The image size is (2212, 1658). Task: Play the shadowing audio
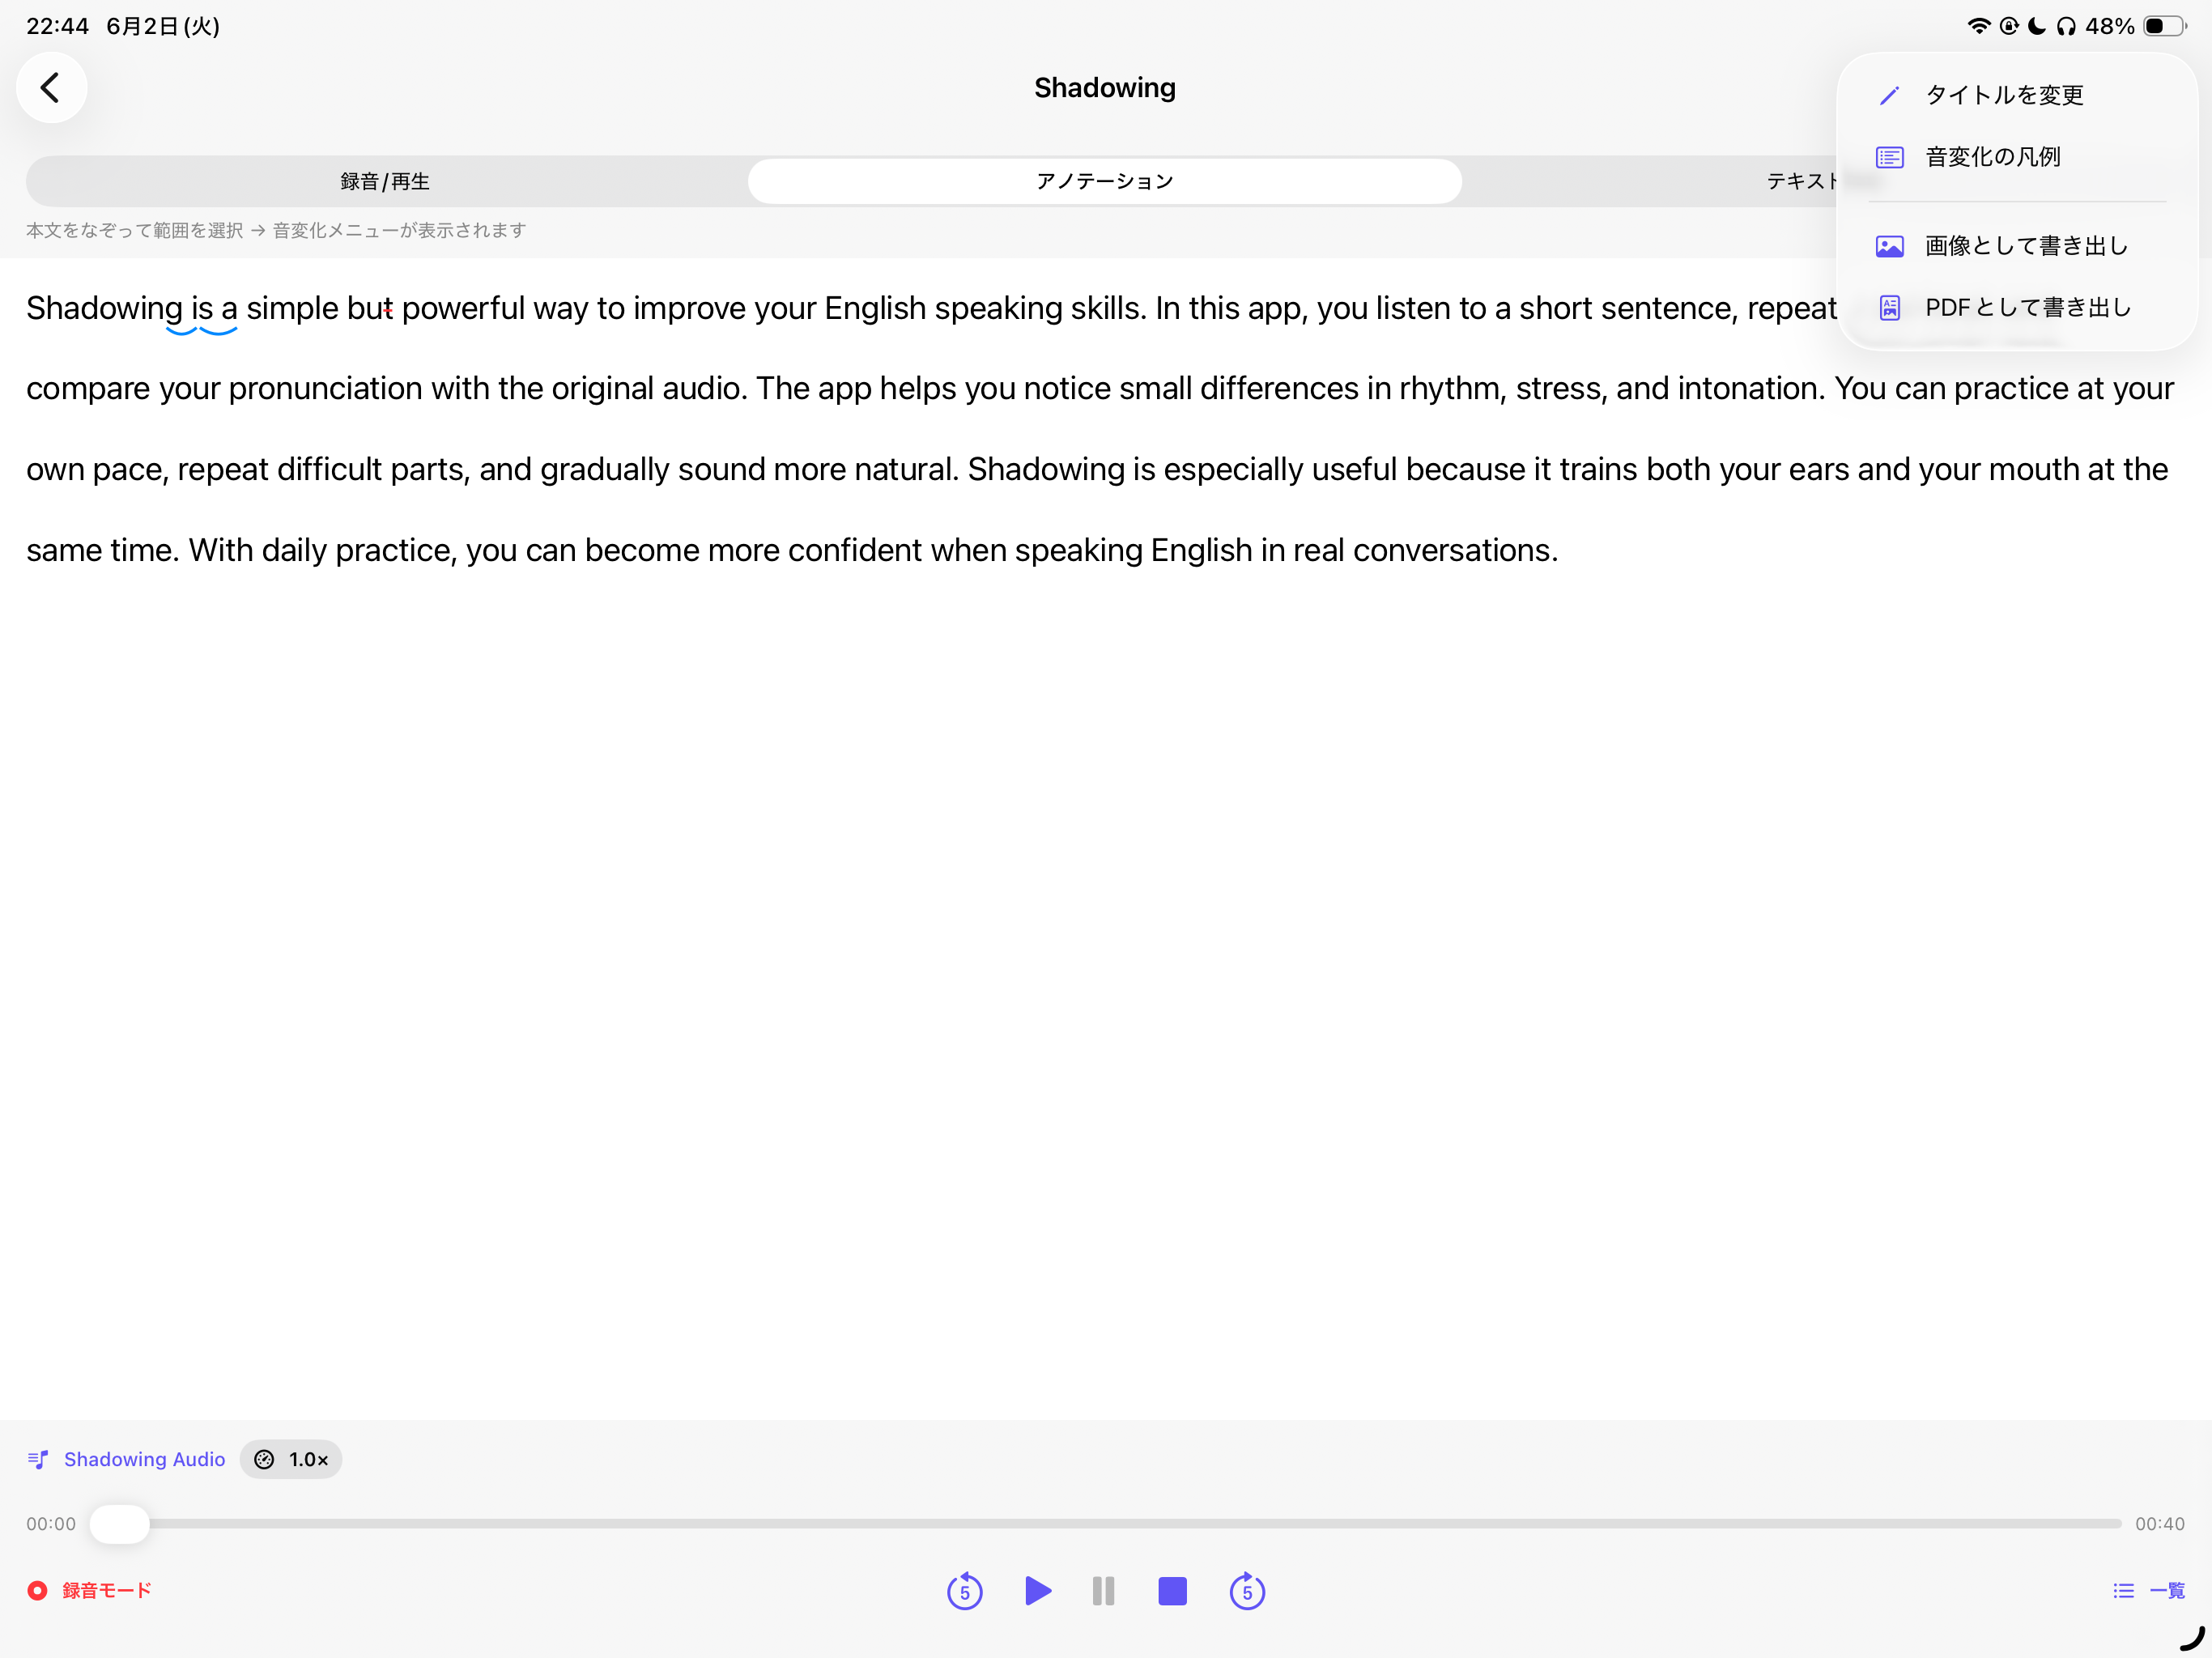coord(1038,1590)
